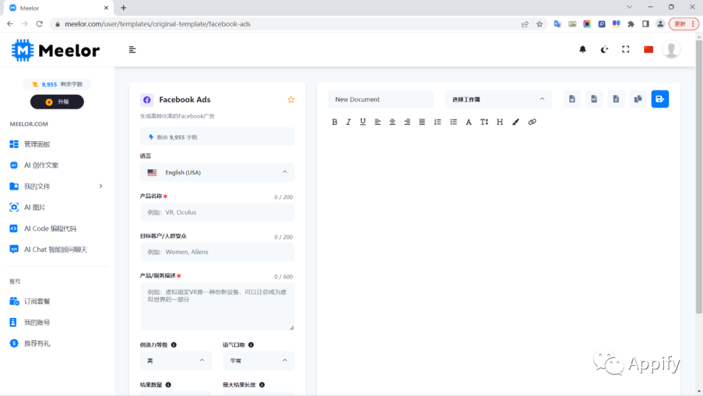Focus the 目标客户 audience field
The image size is (703, 396).
pos(217,251)
